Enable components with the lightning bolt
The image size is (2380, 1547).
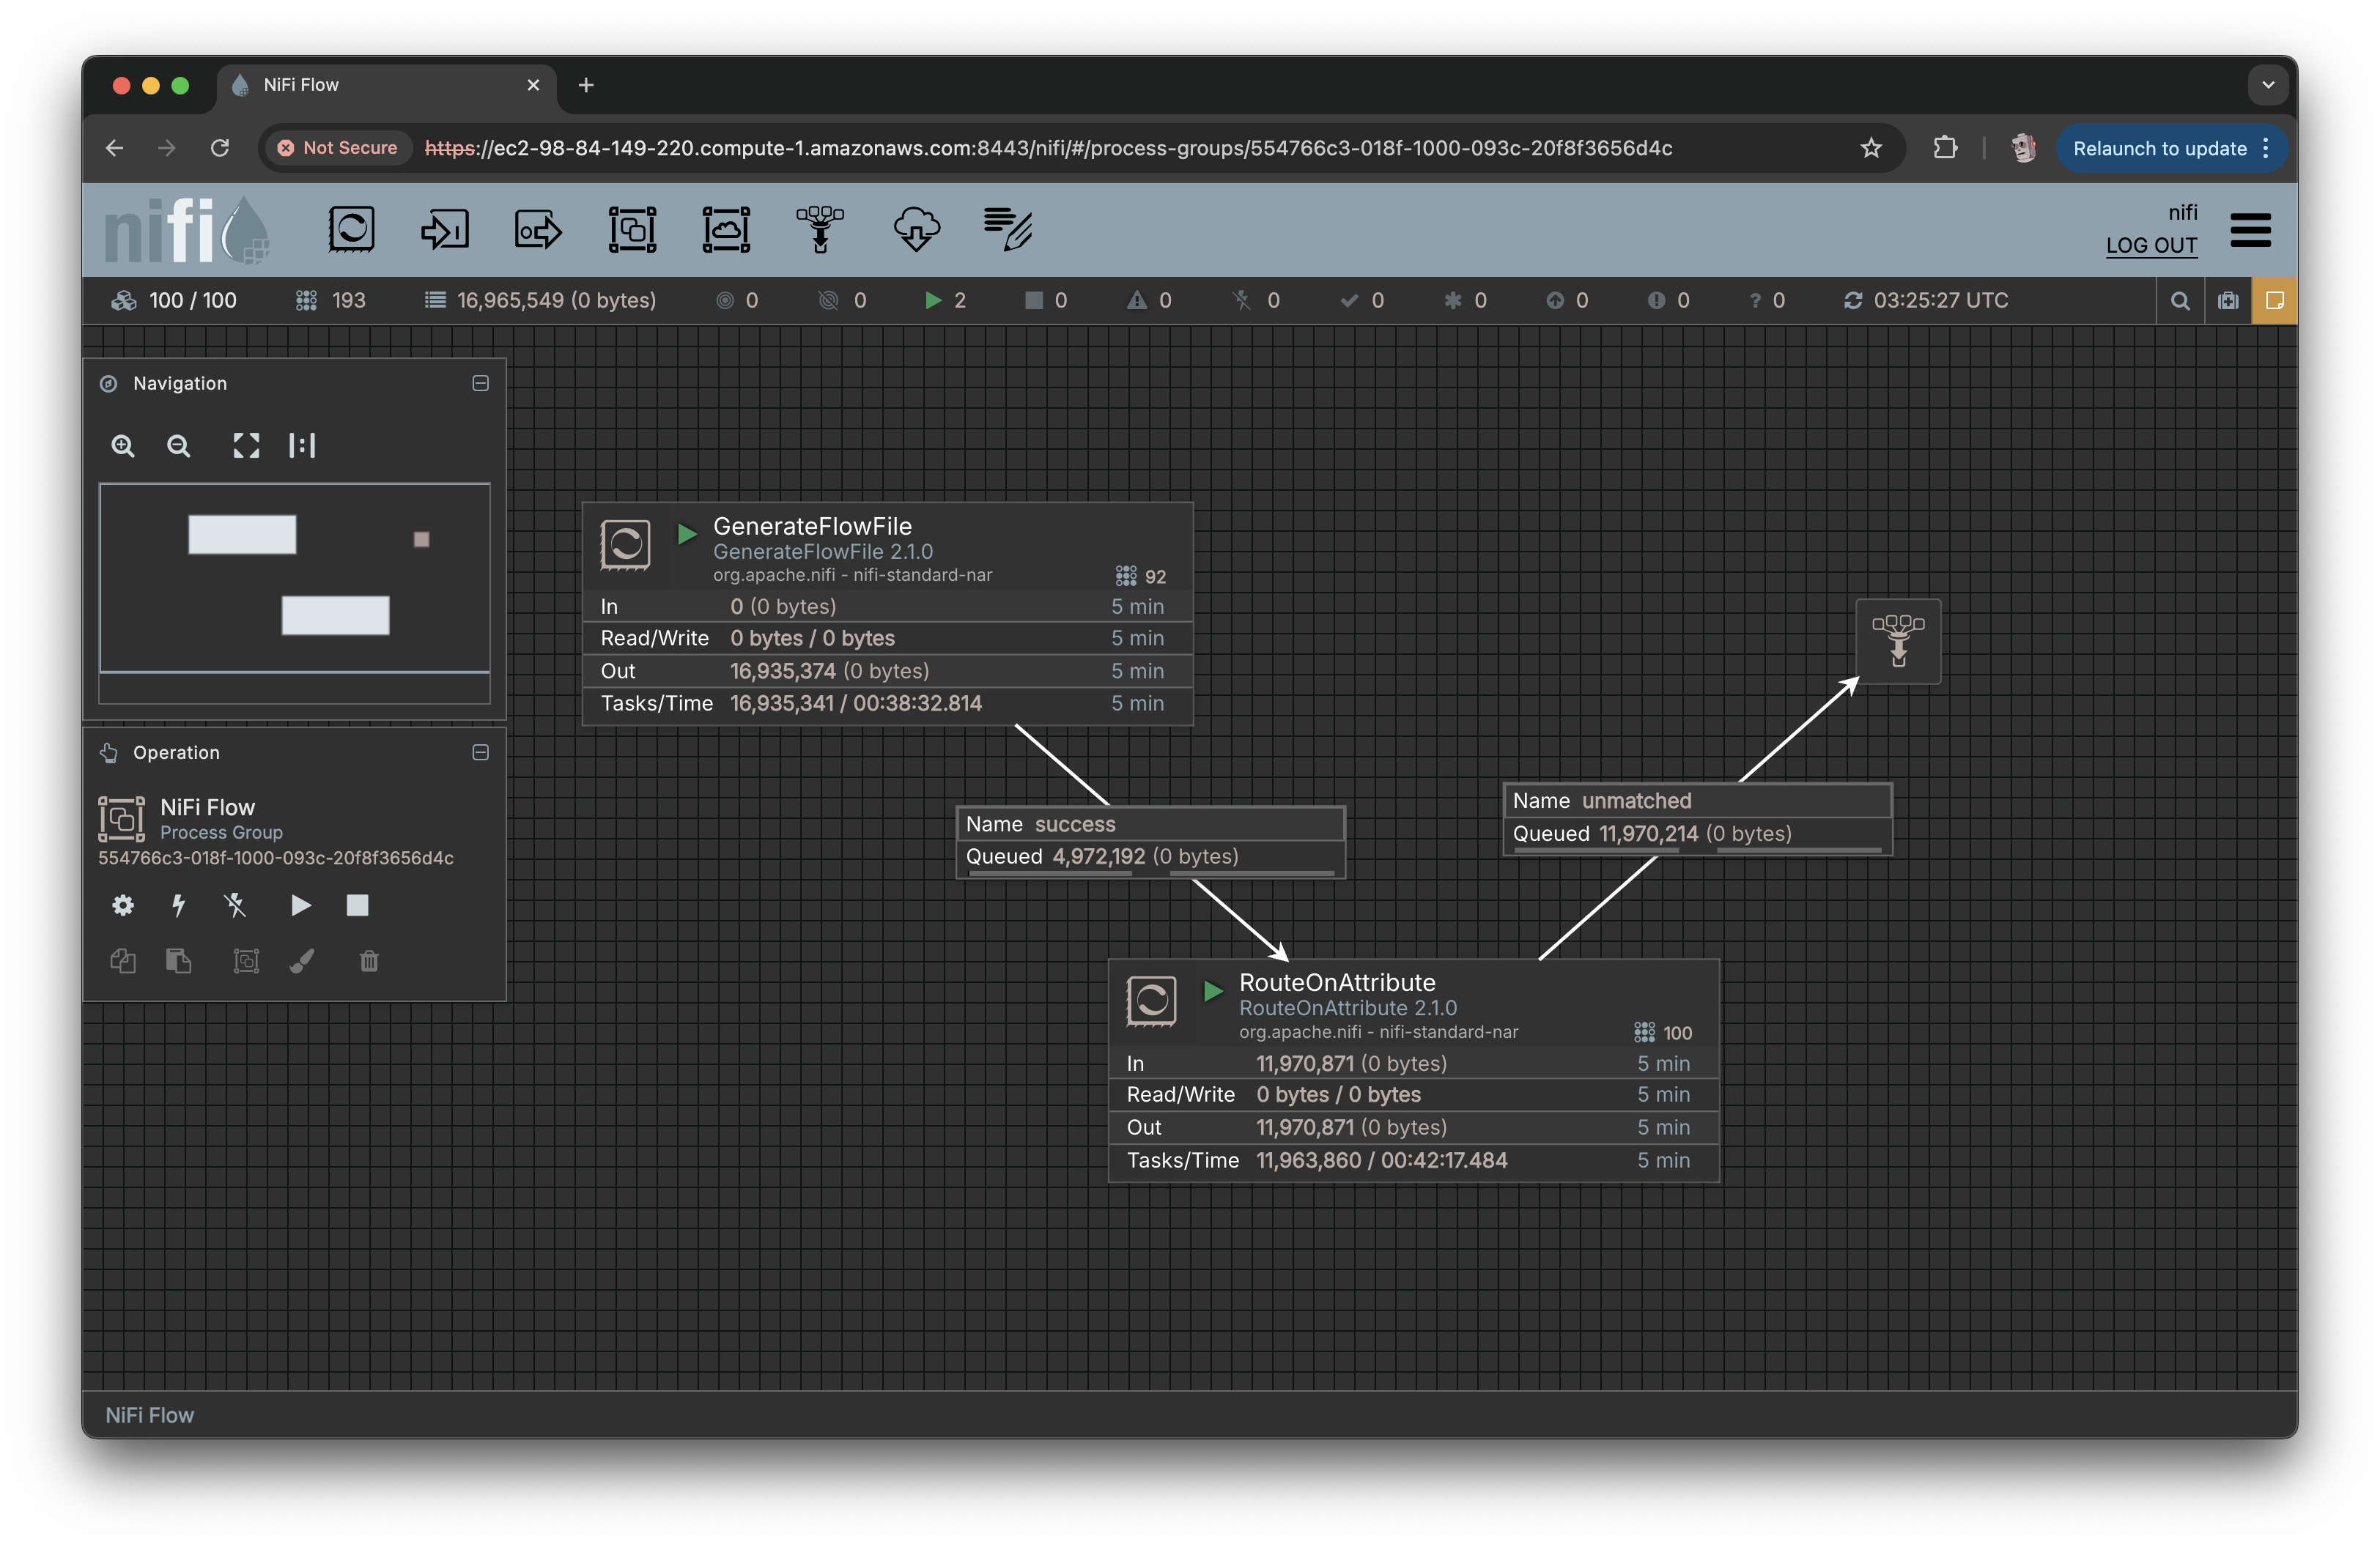[179, 905]
